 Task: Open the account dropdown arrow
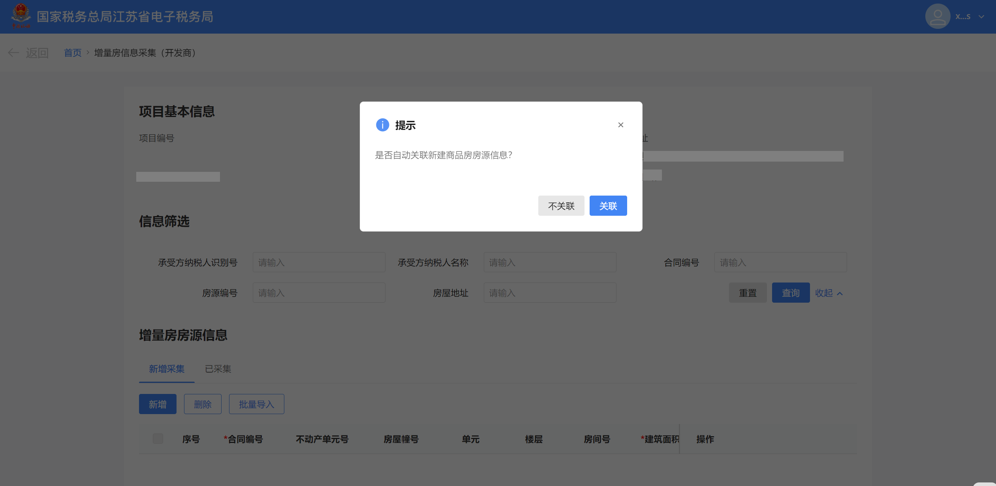click(x=981, y=17)
